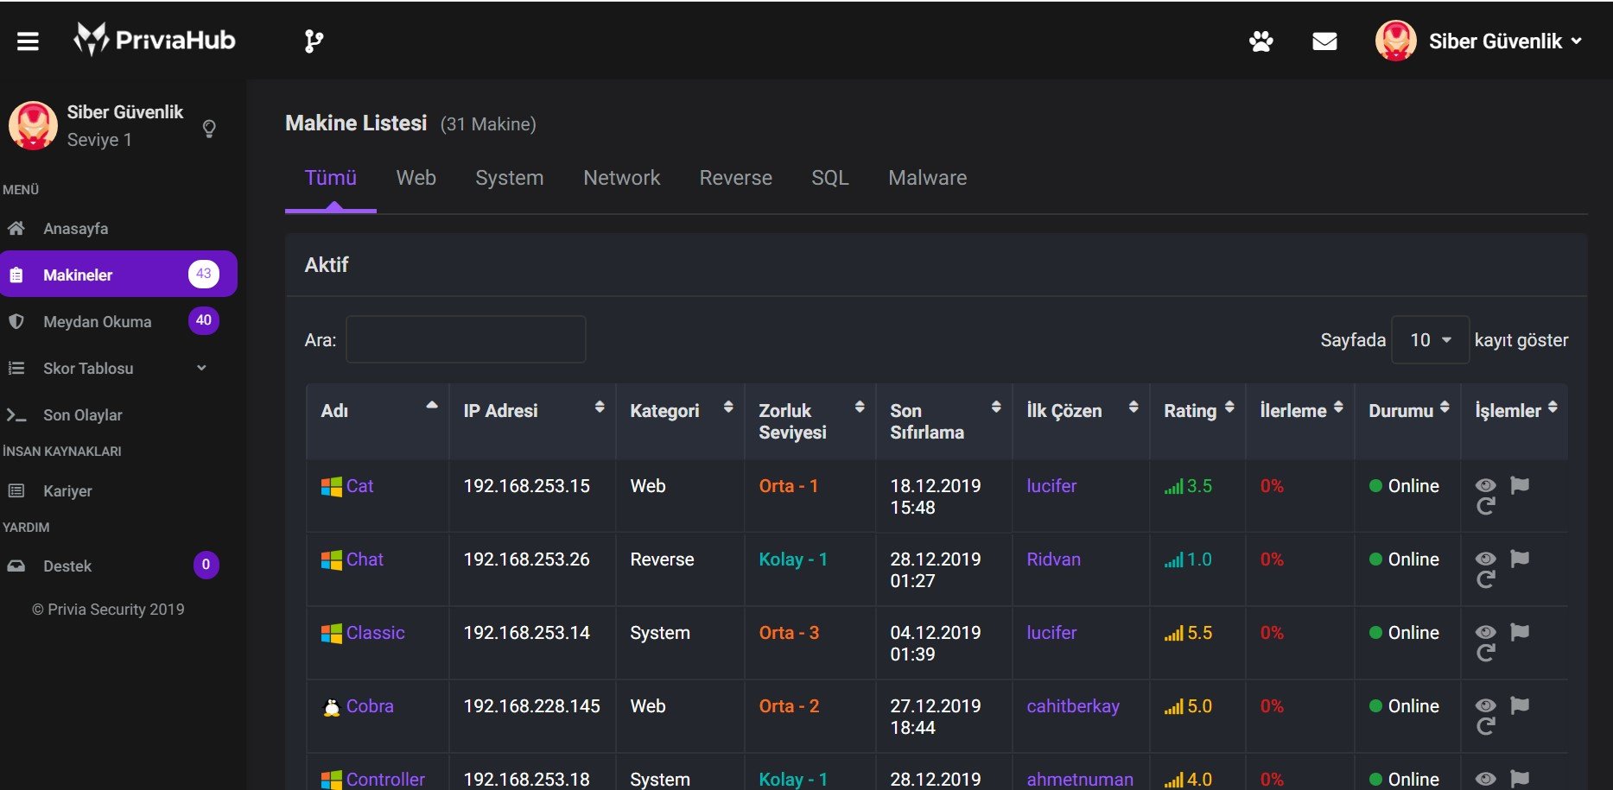Open the Classic machine link
The width and height of the screenshot is (1613, 790).
[x=375, y=633]
